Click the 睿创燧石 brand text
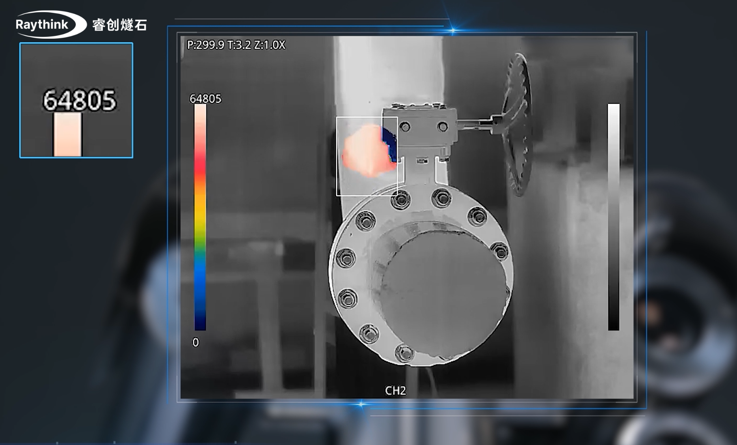 point(119,25)
